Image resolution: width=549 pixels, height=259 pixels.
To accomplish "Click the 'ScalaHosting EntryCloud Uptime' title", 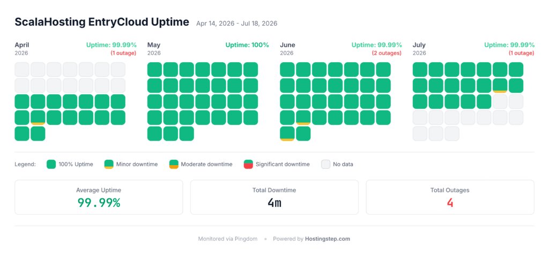I will (x=102, y=22).
